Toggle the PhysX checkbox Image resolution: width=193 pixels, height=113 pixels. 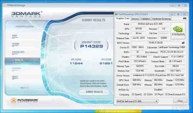[x=156, y=94]
